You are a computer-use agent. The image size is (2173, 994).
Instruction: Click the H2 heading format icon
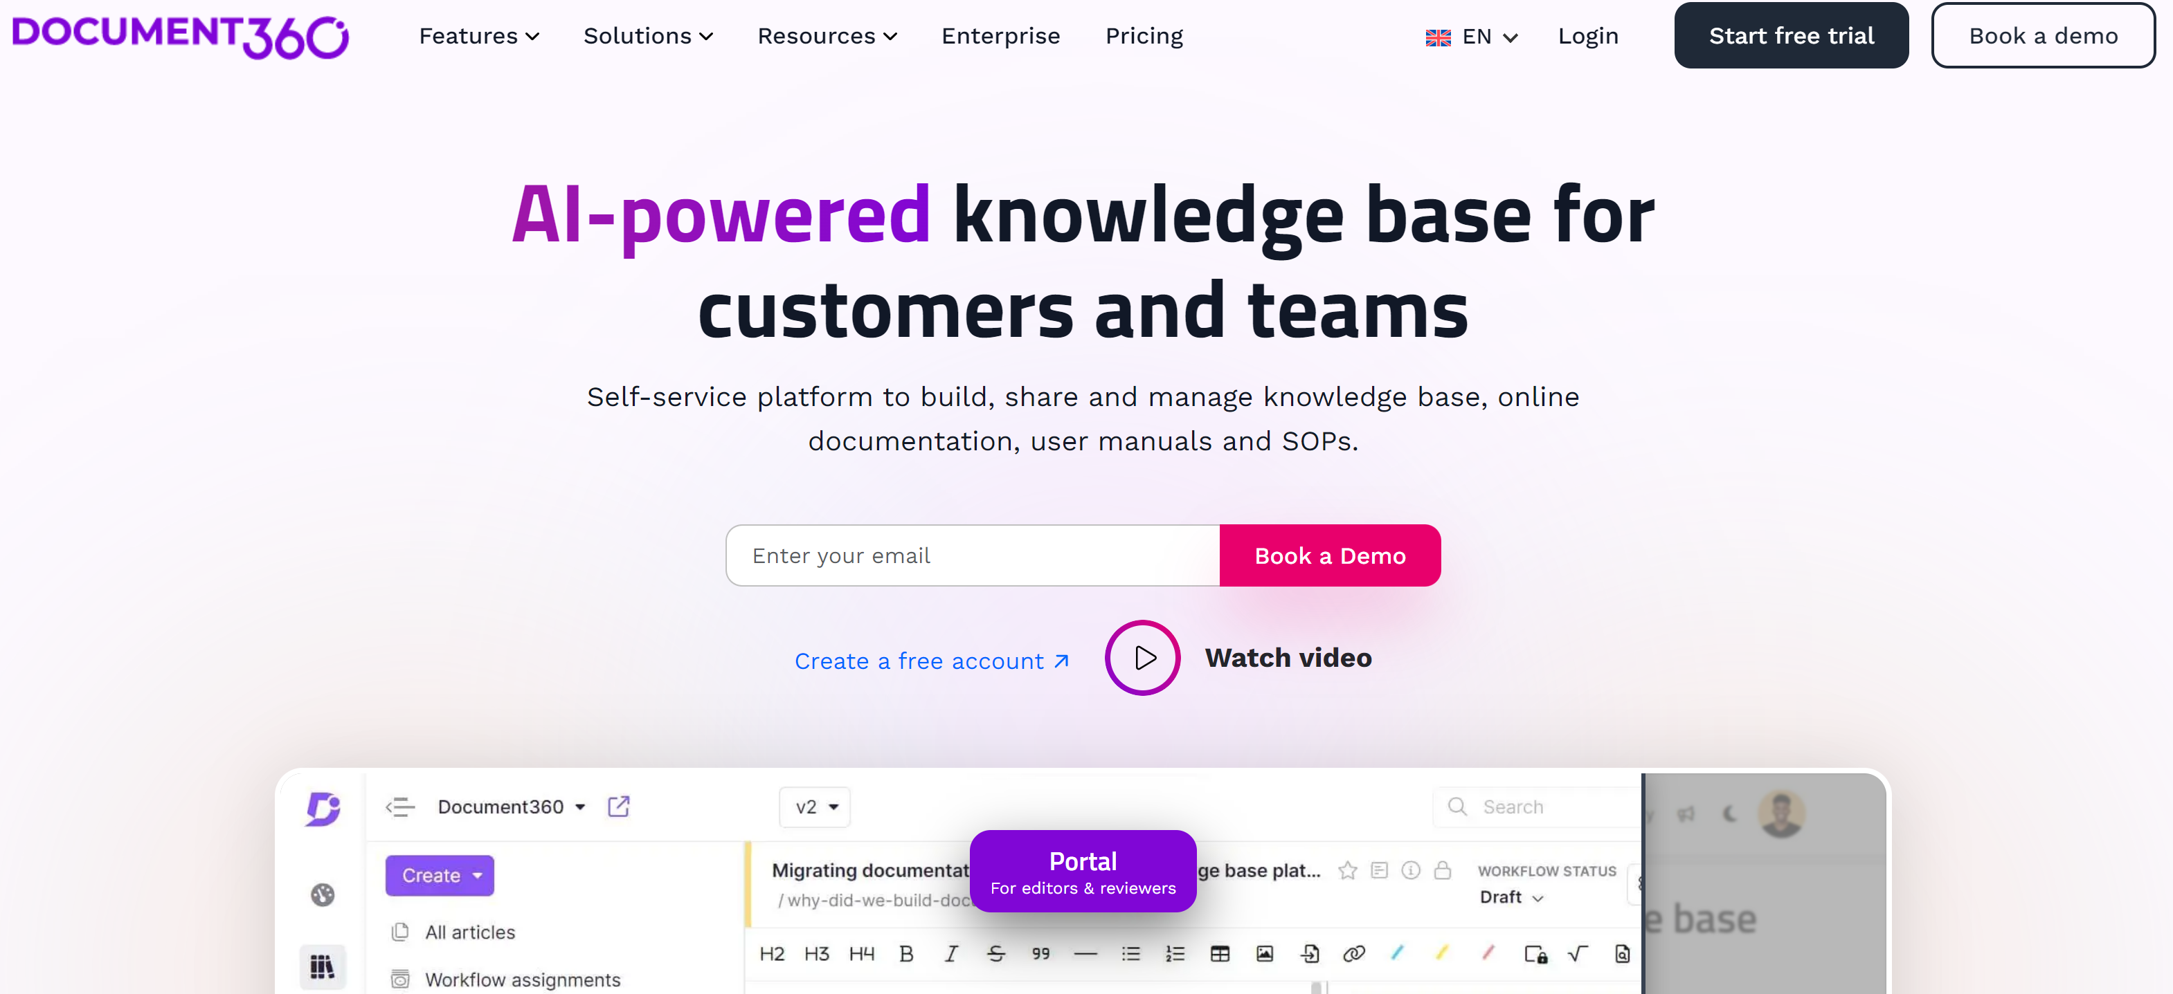772,952
